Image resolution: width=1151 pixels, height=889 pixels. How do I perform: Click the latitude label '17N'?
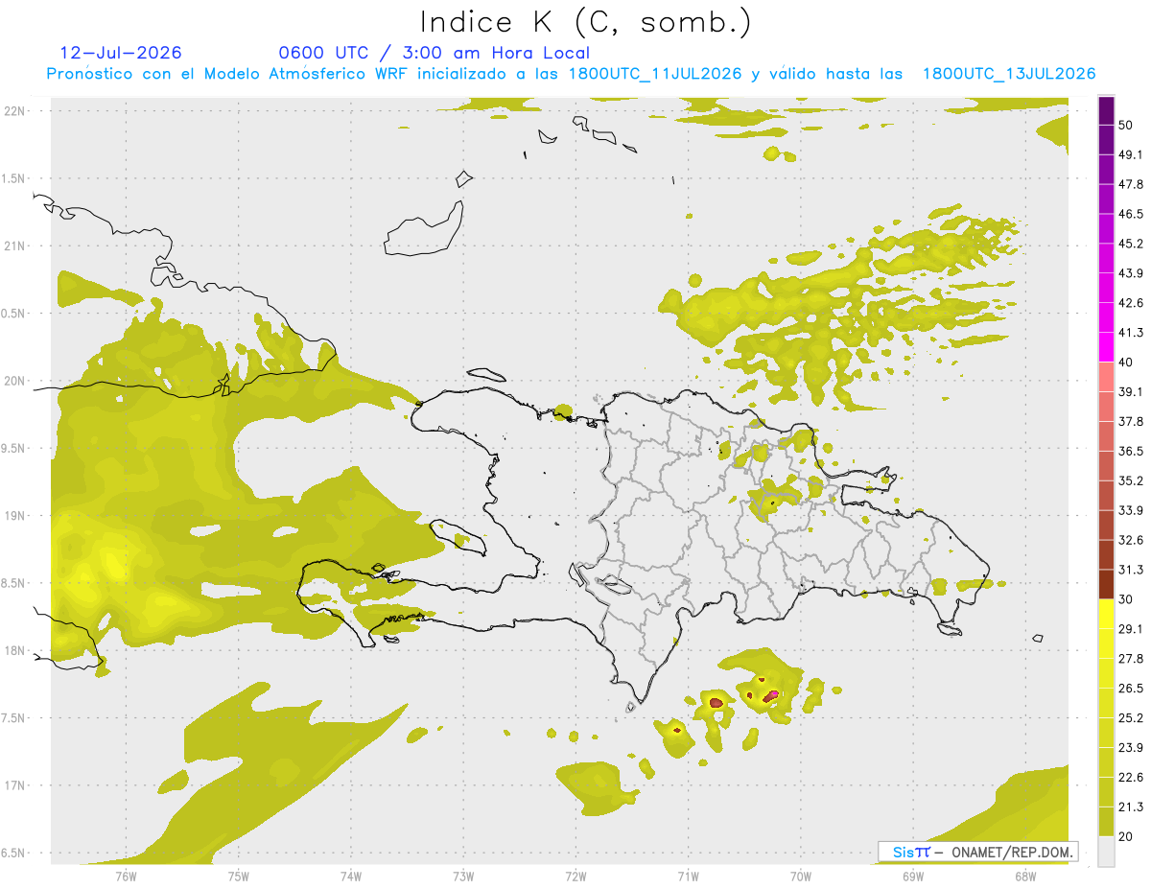(x=15, y=786)
